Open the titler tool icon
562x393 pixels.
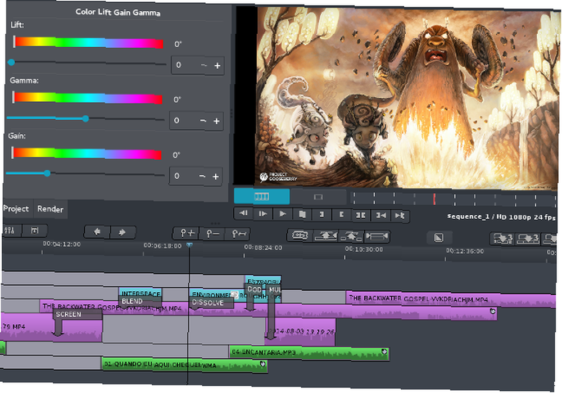point(34,231)
